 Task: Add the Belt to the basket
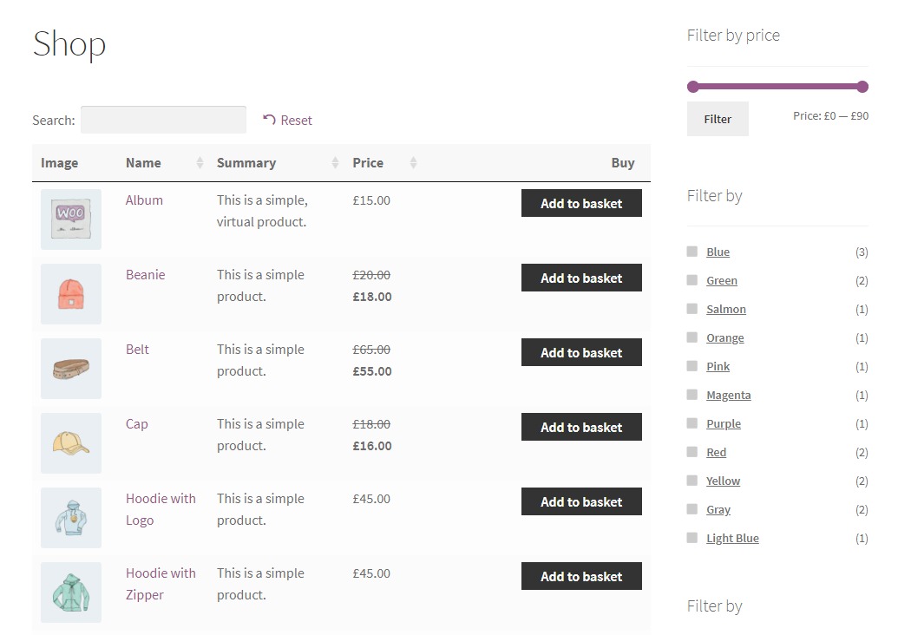click(x=581, y=352)
